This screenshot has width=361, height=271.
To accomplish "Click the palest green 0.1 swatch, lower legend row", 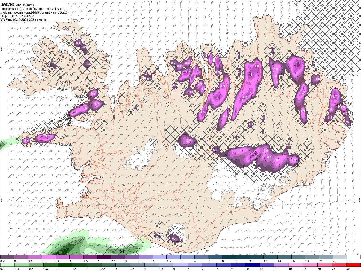I will point(7,265).
